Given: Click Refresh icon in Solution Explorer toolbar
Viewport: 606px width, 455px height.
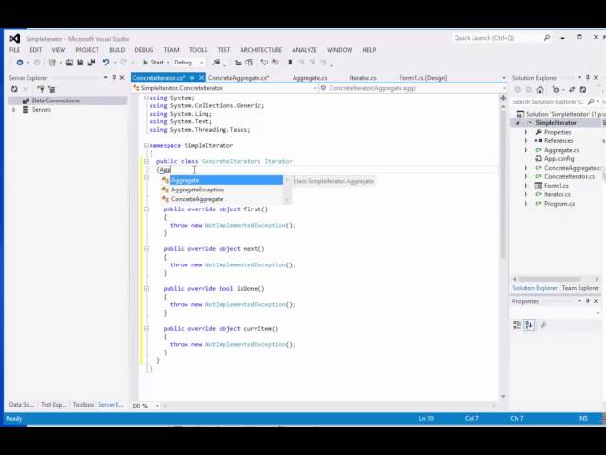Looking at the screenshot, I should tap(583, 90).
